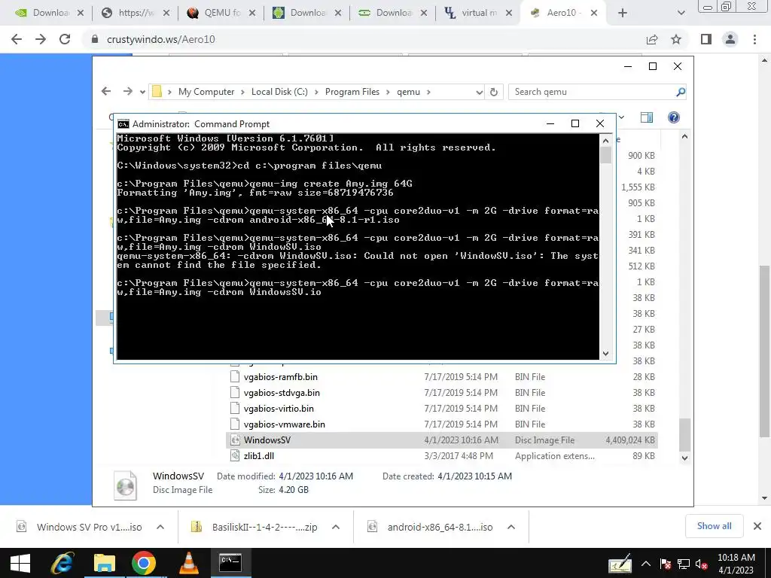Select vgabios-ramfb.bin file
Viewport: 771px width, 578px height.
point(280,377)
